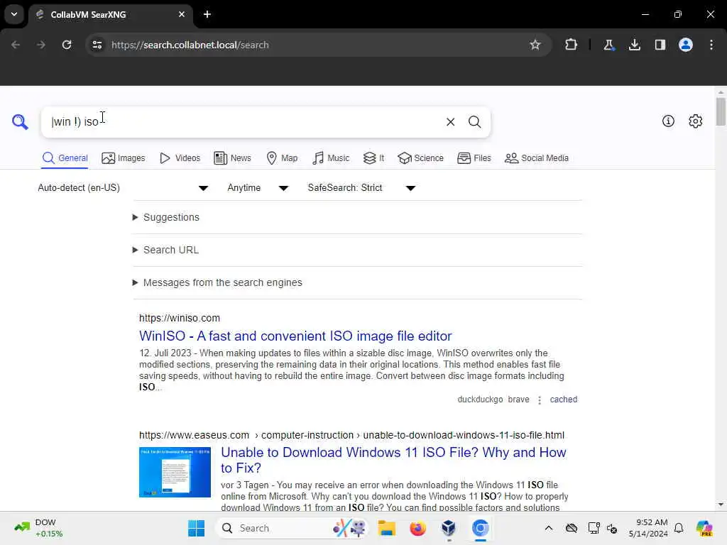Open Chrome extensions puzzle icon
The width and height of the screenshot is (727, 545).
(572, 45)
